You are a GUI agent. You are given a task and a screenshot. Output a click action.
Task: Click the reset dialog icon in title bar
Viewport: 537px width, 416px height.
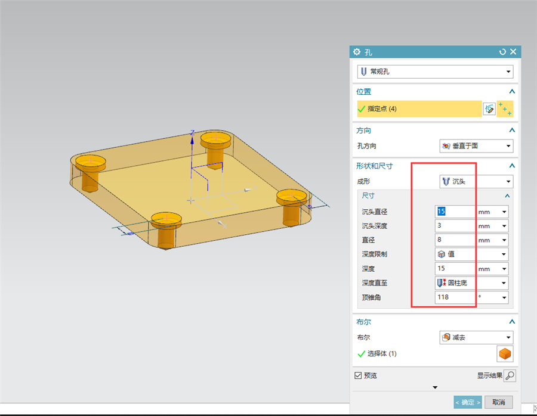pos(502,52)
